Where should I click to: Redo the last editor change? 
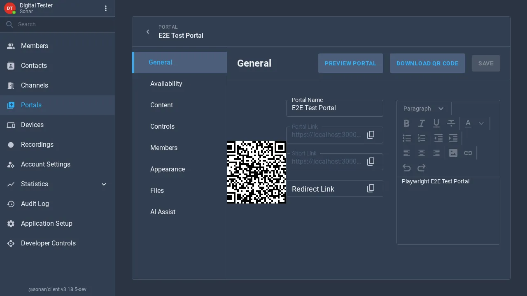point(422,168)
